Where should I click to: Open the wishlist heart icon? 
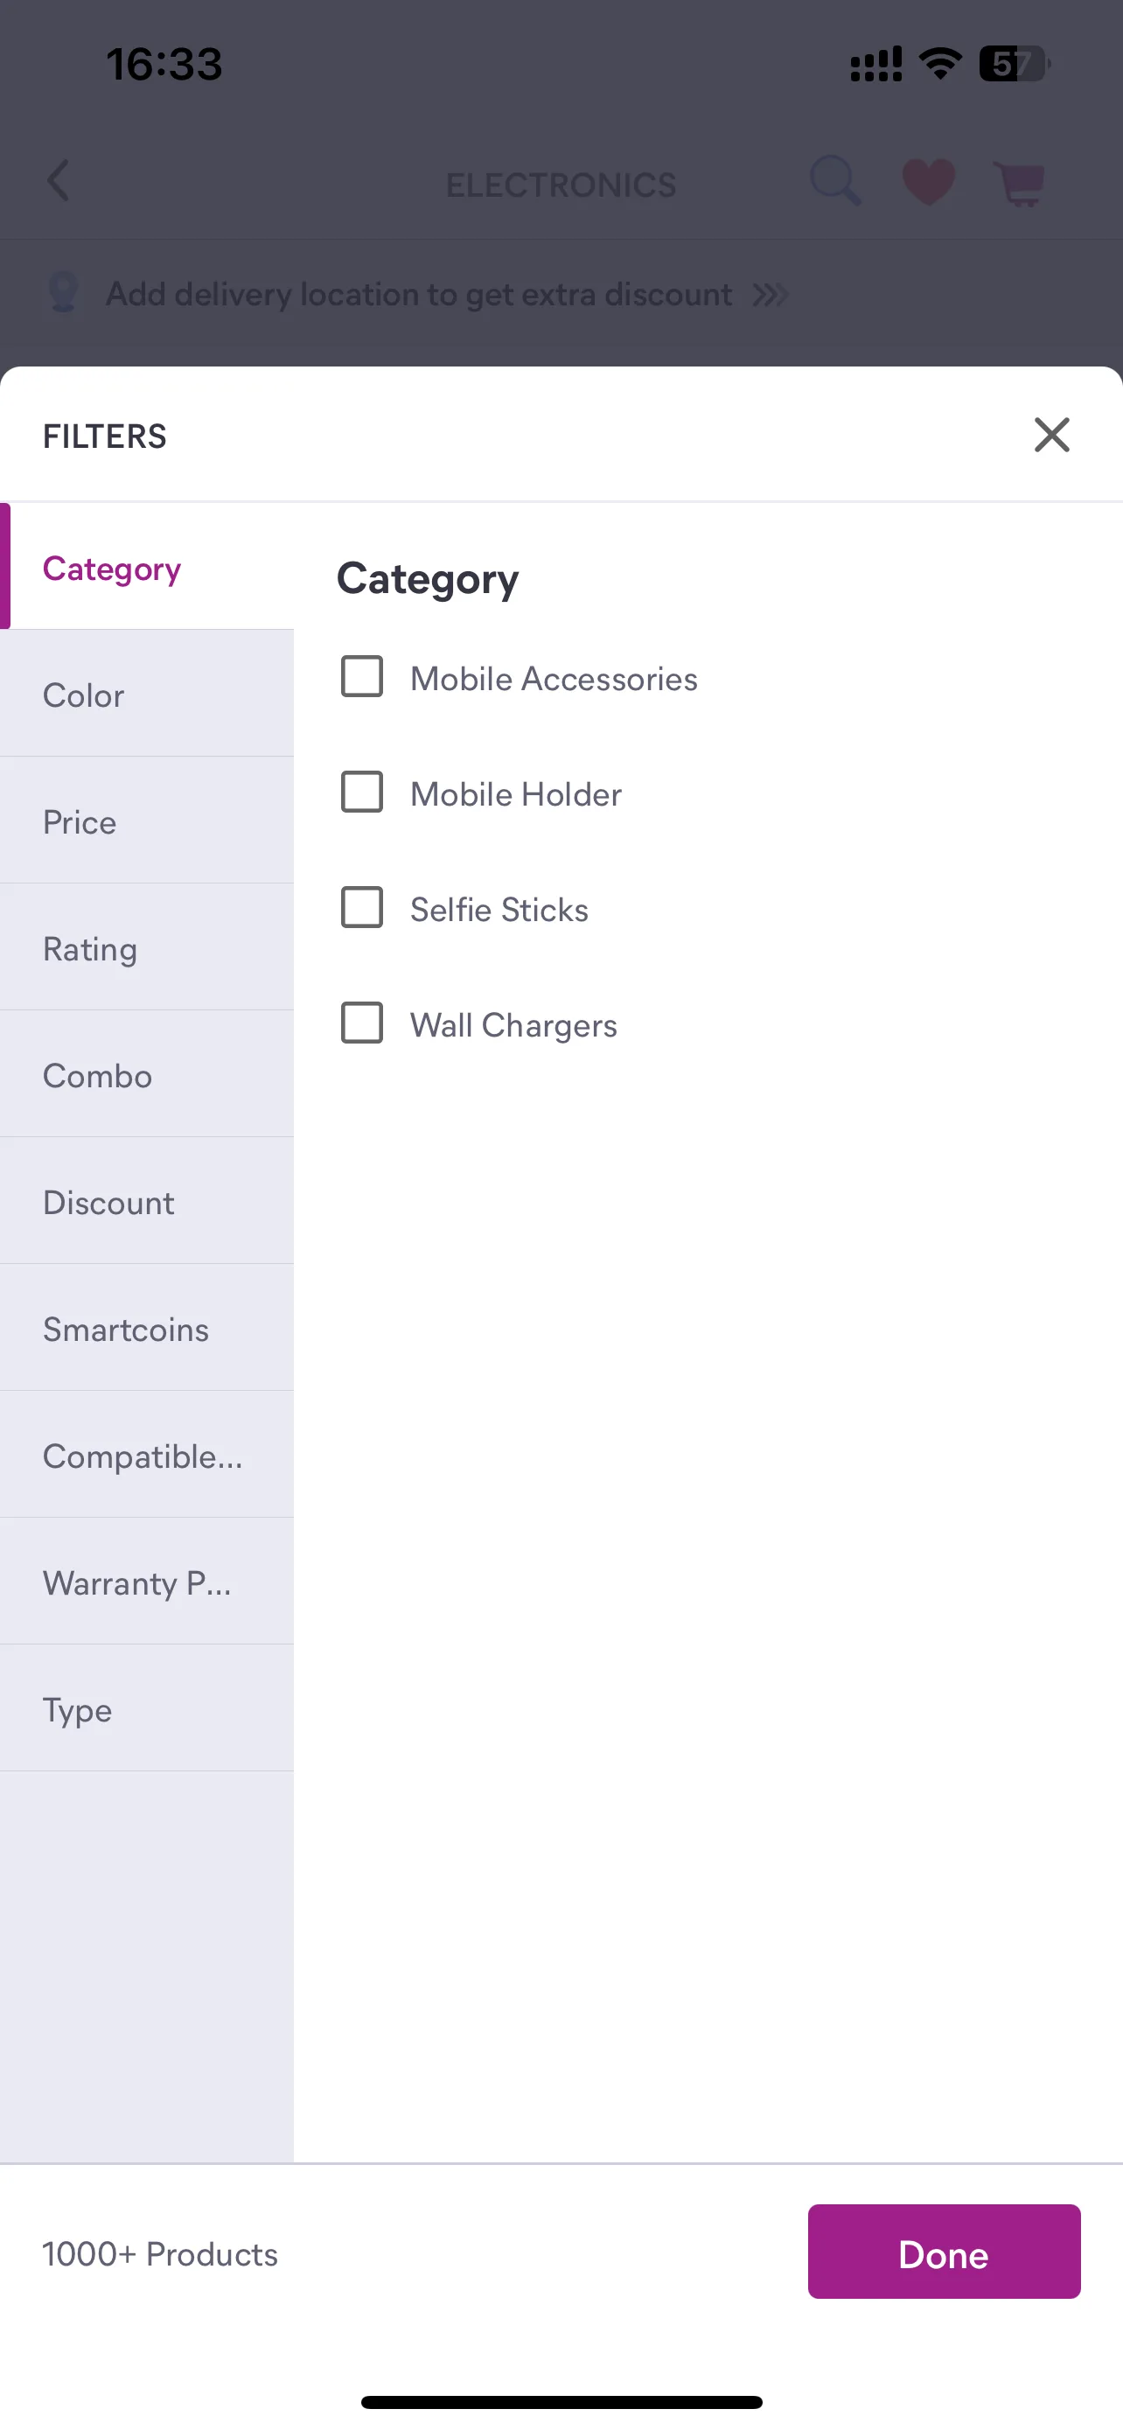[x=928, y=182]
